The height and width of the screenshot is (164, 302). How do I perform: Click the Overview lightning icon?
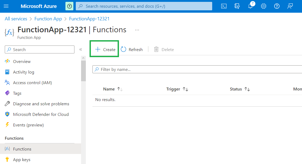(x=7, y=61)
